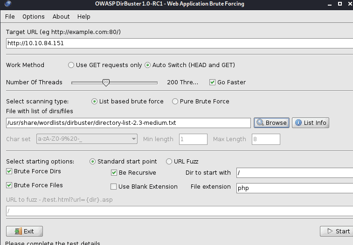Click the DirBuster globe icon in title bar

click(8, 4)
